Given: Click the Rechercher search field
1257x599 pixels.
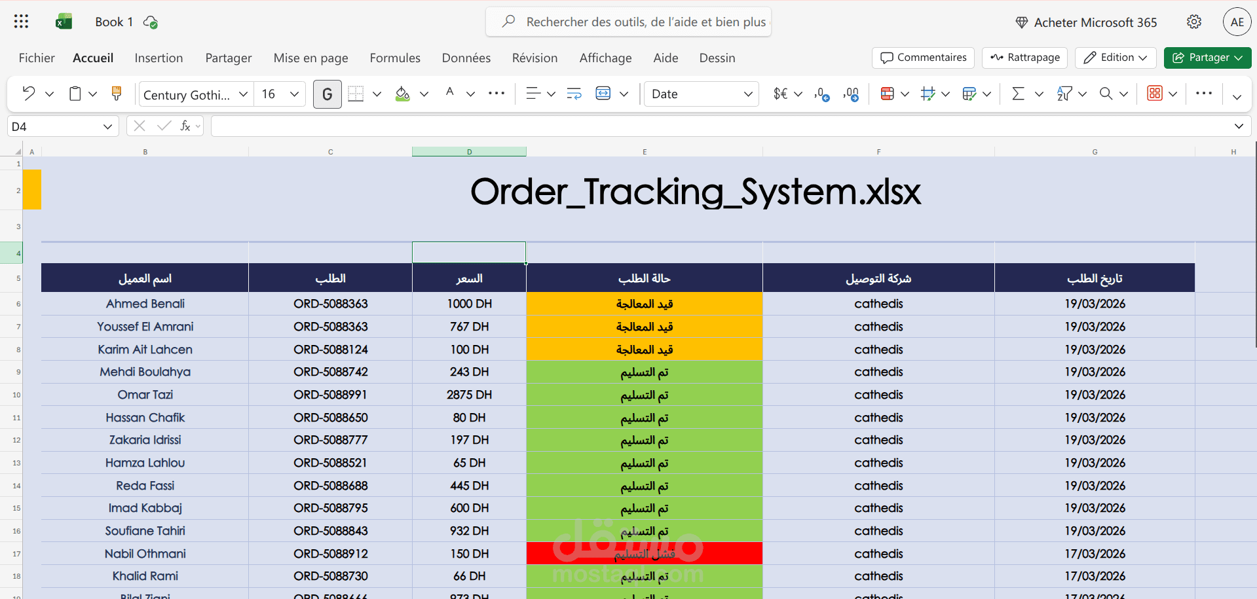Looking at the screenshot, I should 628,22.
